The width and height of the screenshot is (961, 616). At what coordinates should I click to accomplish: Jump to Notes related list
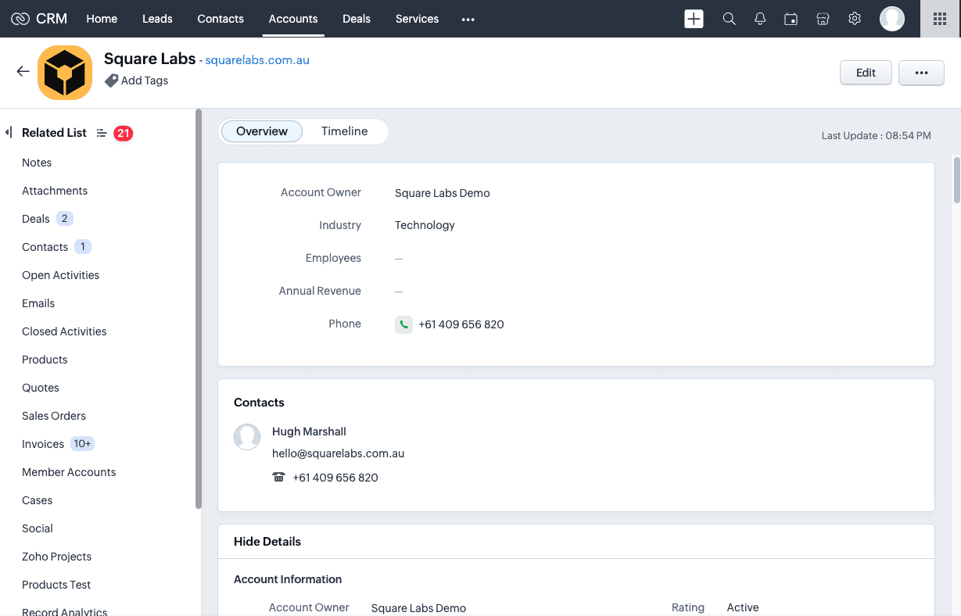(x=37, y=163)
